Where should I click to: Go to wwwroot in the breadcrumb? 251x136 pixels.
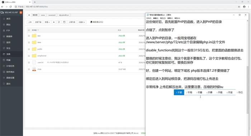click(x=52, y=15)
